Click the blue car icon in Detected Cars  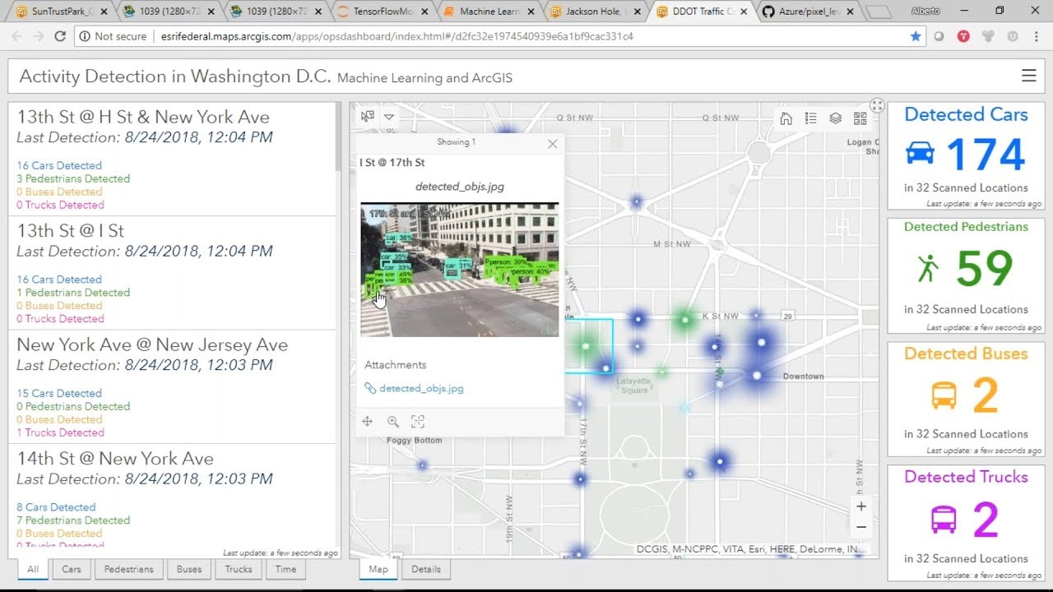pos(920,153)
